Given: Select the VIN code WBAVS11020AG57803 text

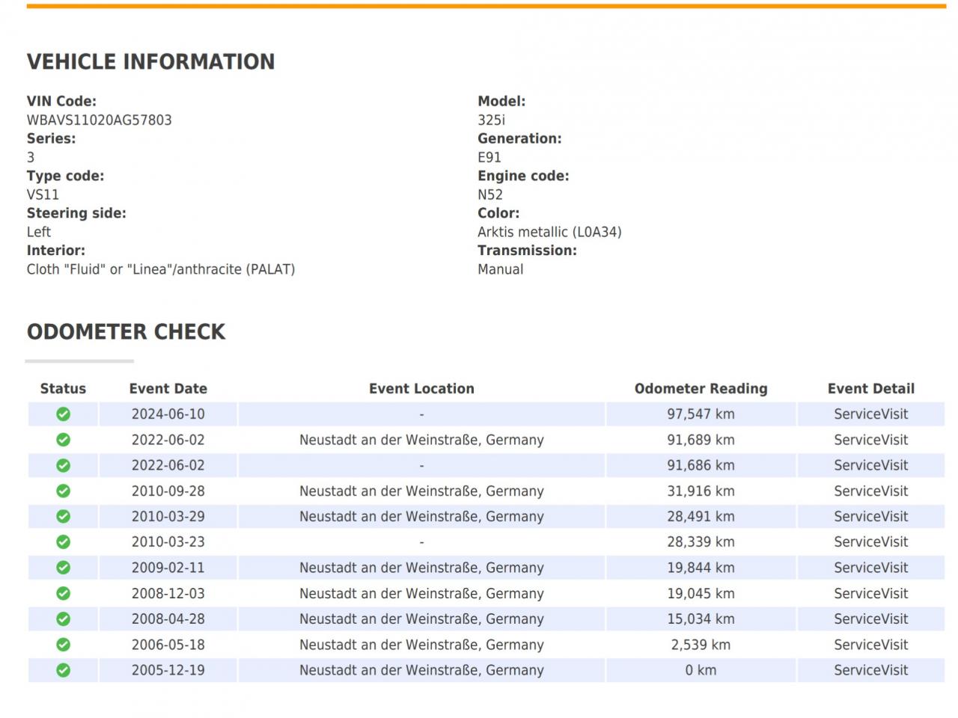Looking at the screenshot, I should pos(100,120).
